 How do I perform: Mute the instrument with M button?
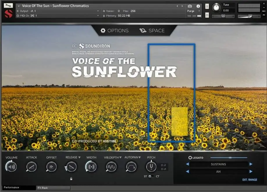tap(207, 15)
